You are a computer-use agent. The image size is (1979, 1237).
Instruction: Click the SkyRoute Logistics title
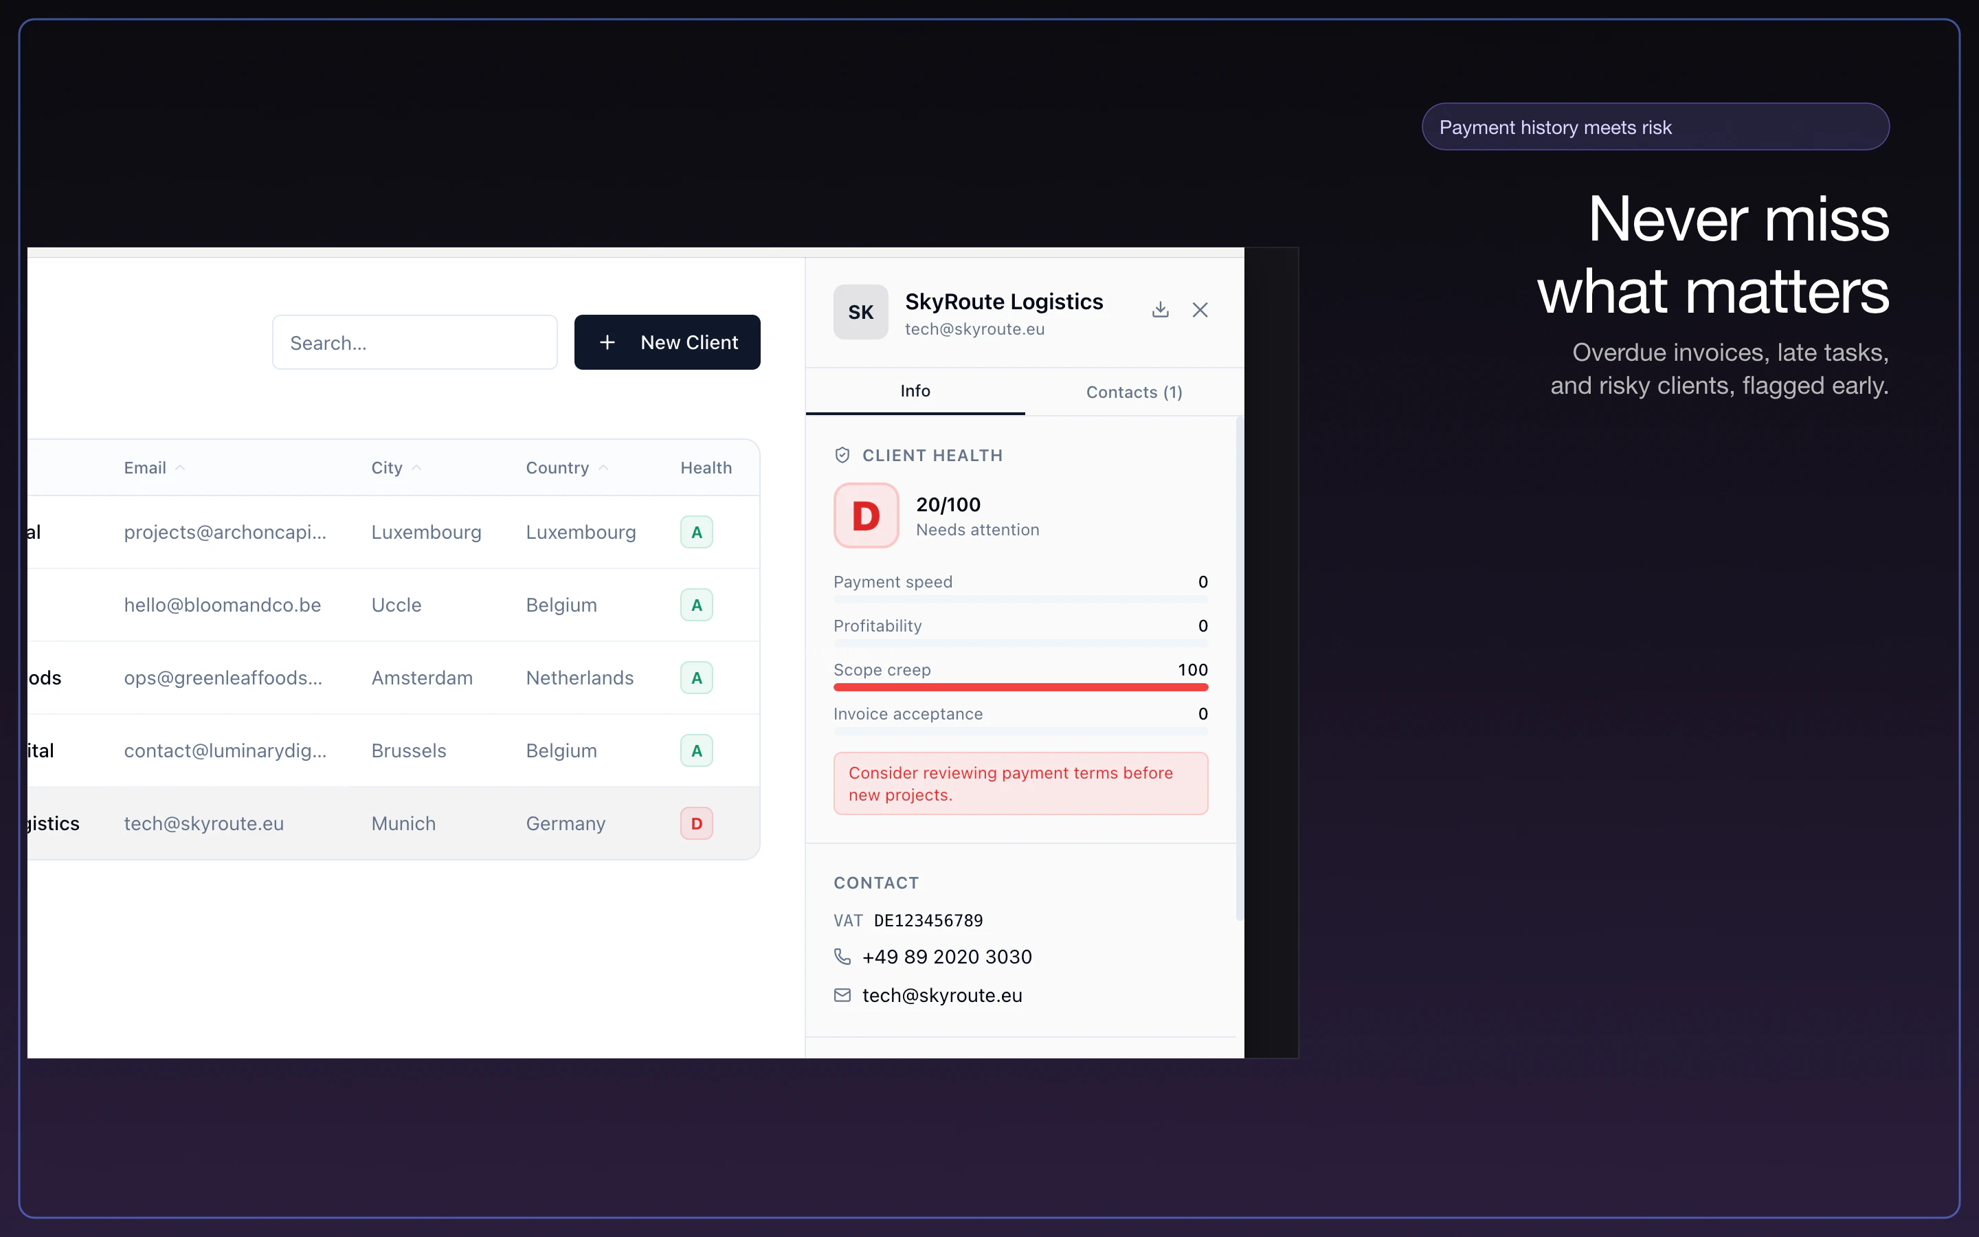click(x=1004, y=301)
